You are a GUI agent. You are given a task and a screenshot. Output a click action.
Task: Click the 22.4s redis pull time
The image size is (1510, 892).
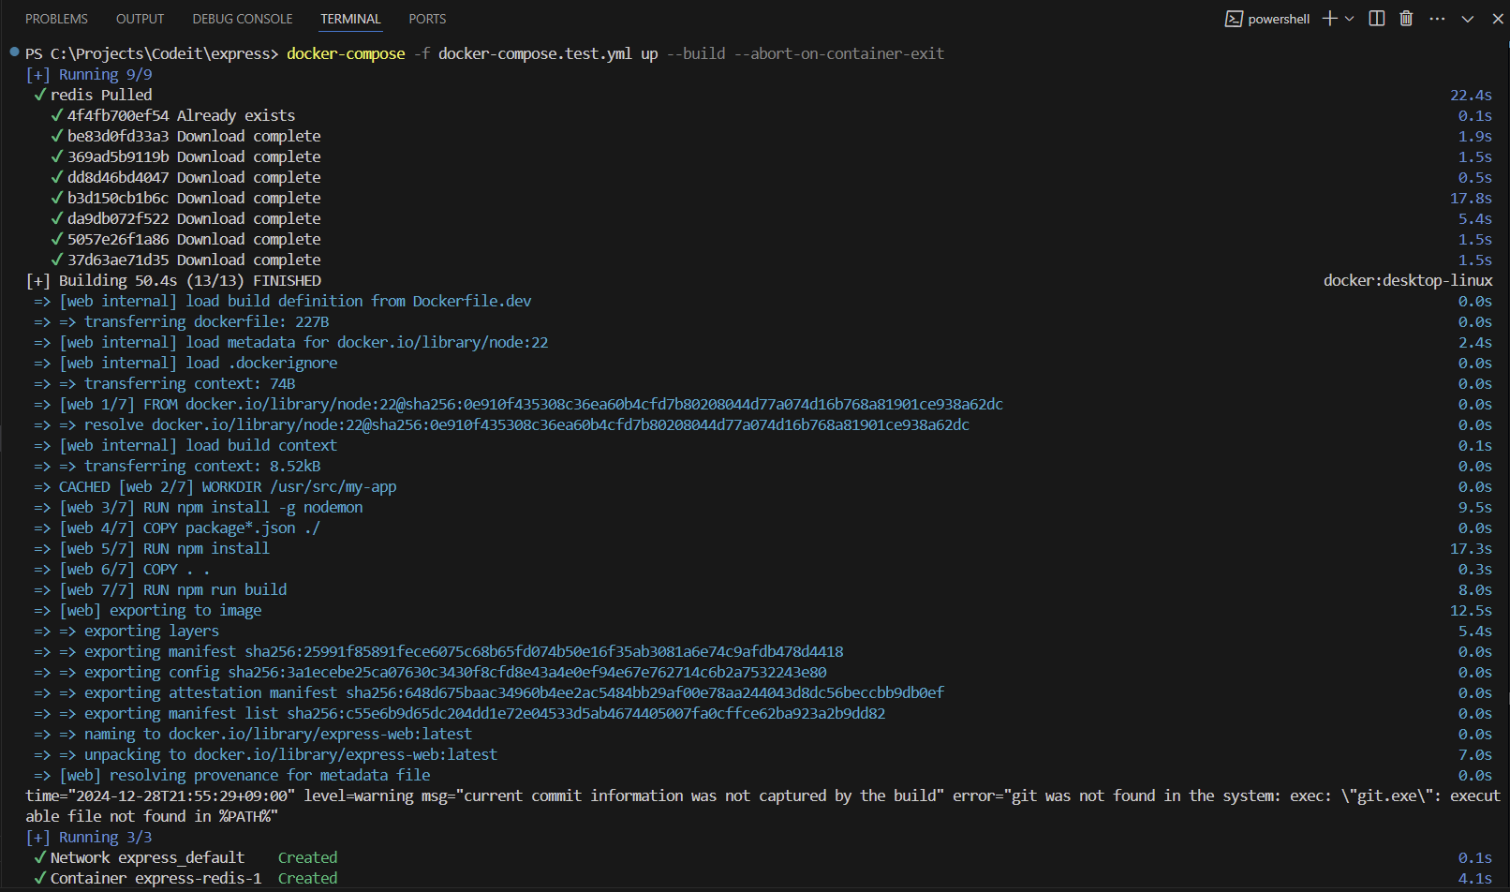pyautogui.click(x=1471, y=95)
